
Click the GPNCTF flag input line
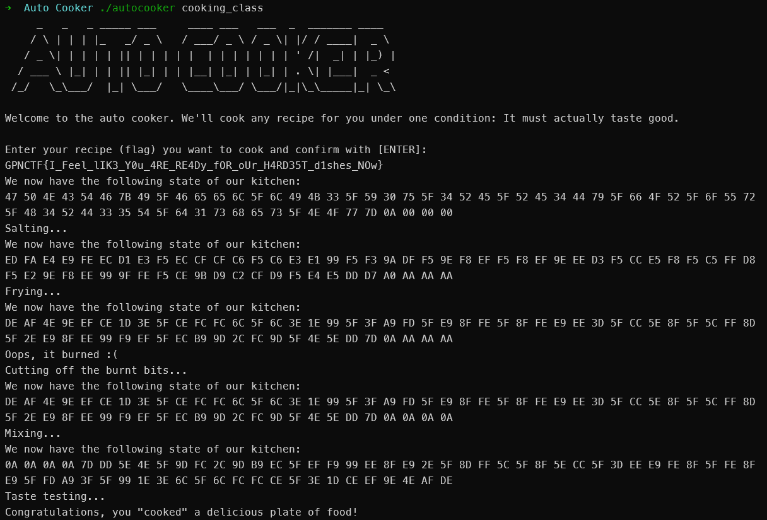click(x=194, y=166)
